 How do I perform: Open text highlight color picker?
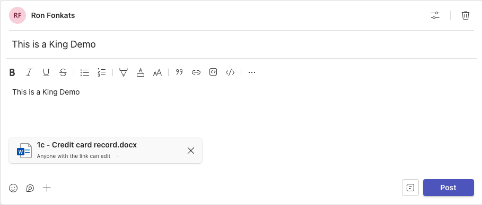[x=123, y=72]
